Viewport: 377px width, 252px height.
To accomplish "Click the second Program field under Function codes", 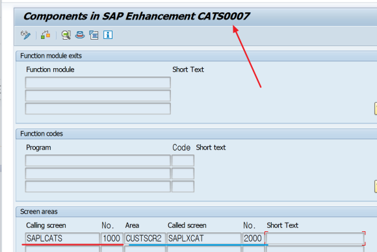I will 98,173.
